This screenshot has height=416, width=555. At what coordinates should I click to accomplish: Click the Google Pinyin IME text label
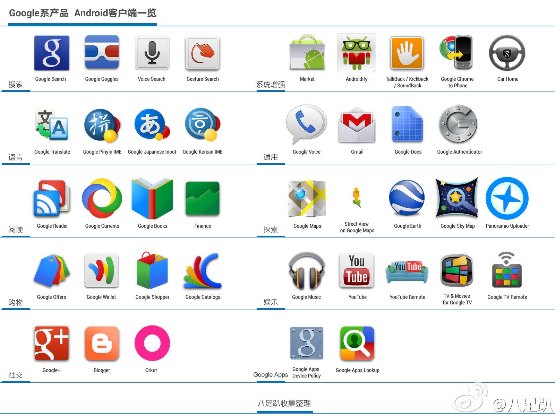click(x=102, y=152)
